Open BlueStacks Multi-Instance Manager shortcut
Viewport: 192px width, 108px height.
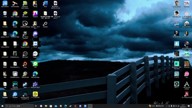(x=25, y=5)
